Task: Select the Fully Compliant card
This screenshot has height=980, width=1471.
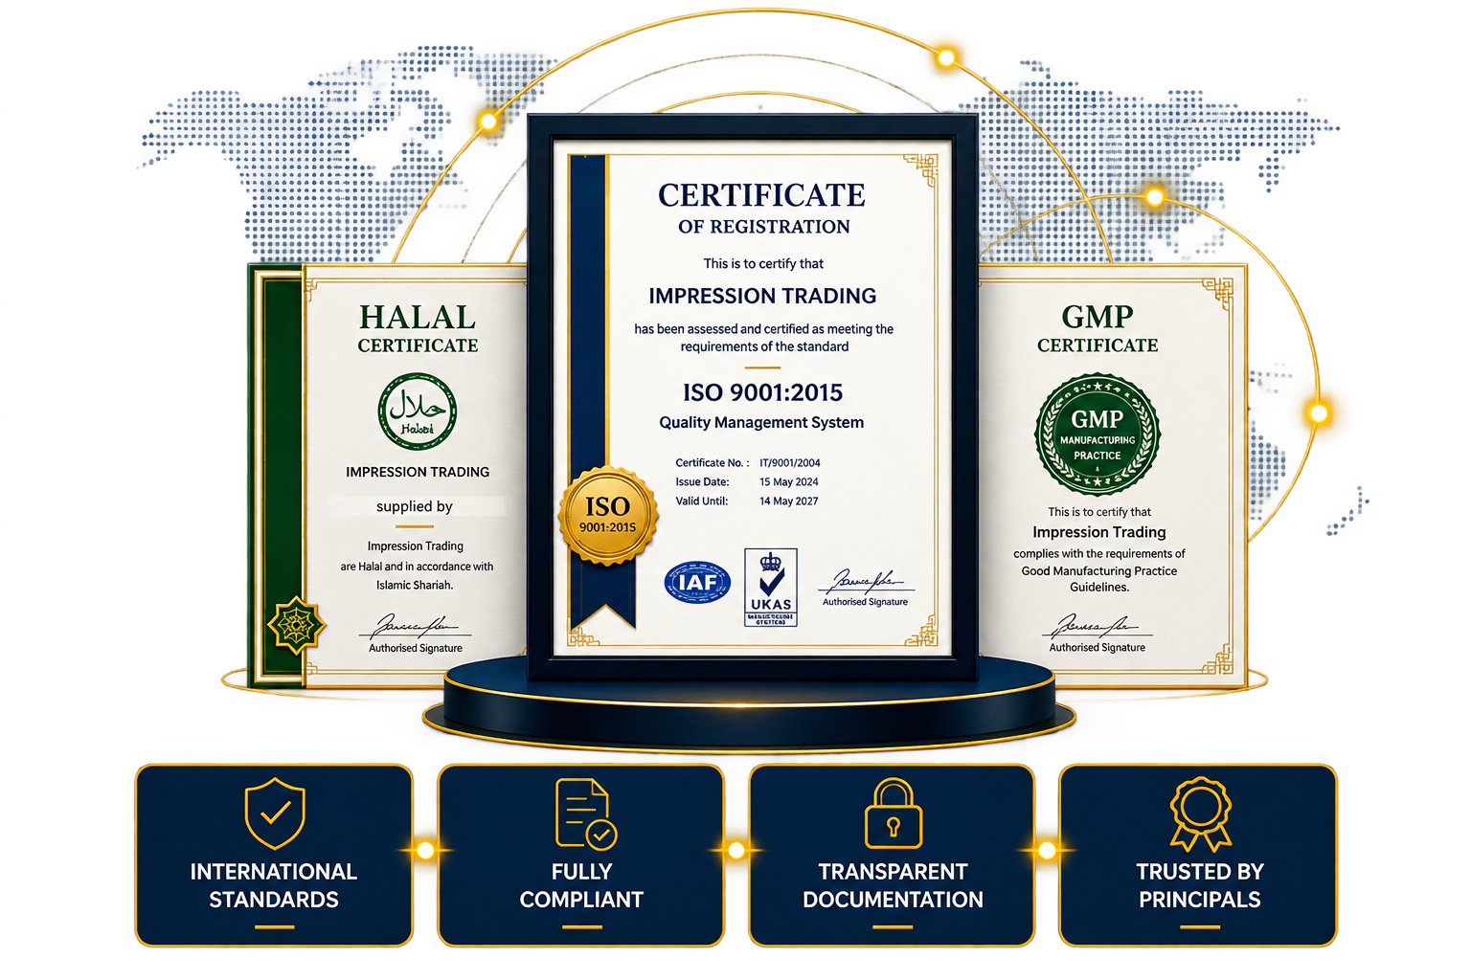Action: (581, 855)
